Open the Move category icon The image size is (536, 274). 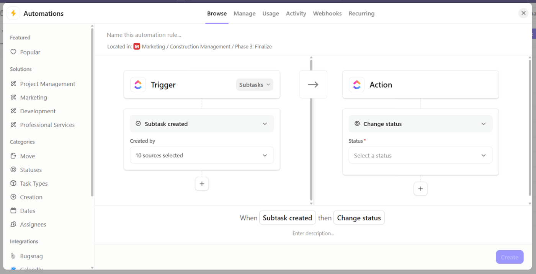tap(13, 156)
